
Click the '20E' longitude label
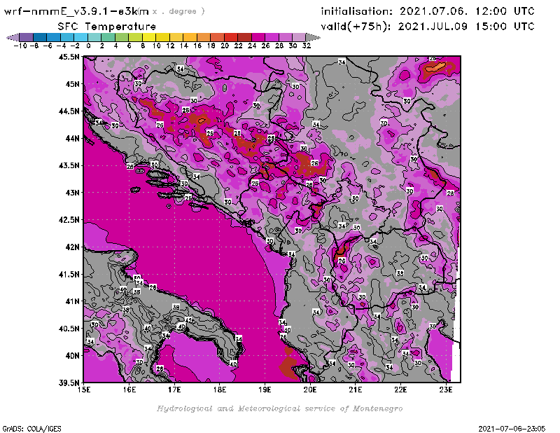(310, 390)
